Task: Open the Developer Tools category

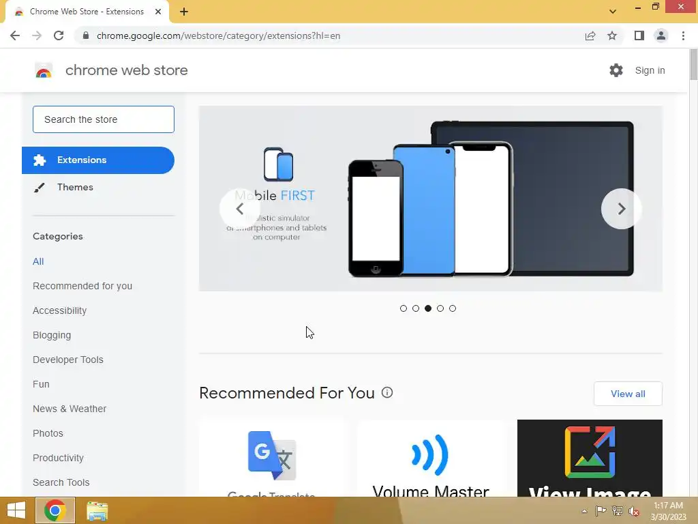Action: coord(67,360)
